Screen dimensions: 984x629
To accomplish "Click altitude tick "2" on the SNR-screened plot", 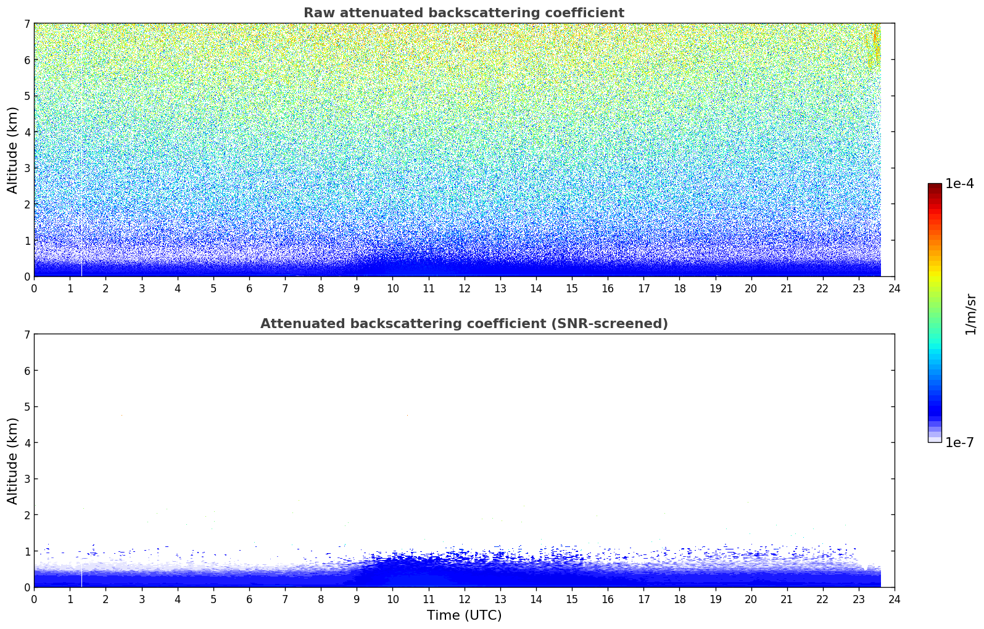I will pos(27,515).
